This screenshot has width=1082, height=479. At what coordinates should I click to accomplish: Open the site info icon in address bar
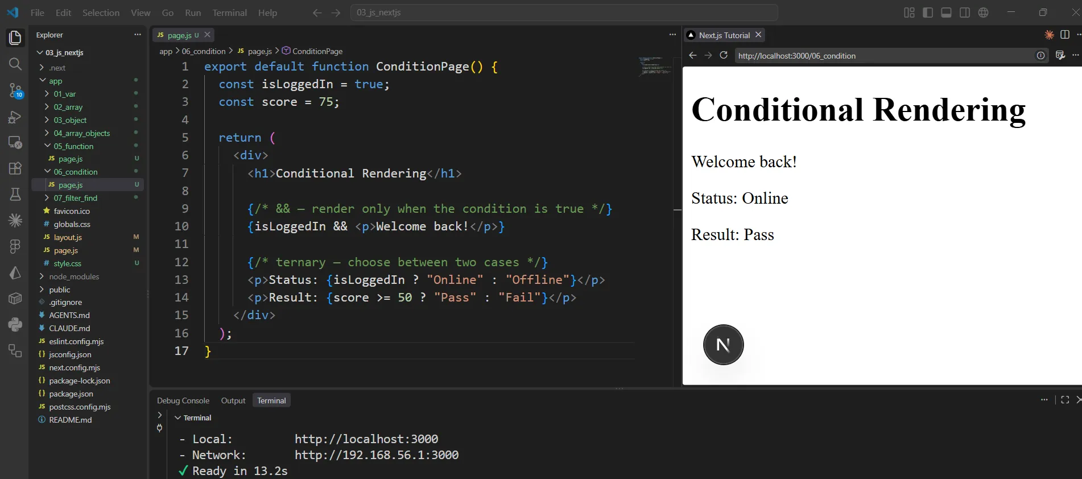1040,55
